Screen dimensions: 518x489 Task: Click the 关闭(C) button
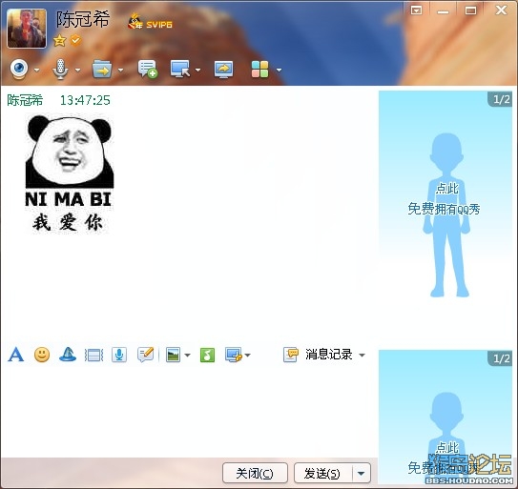pyautogui.click(x=255, y=474)
